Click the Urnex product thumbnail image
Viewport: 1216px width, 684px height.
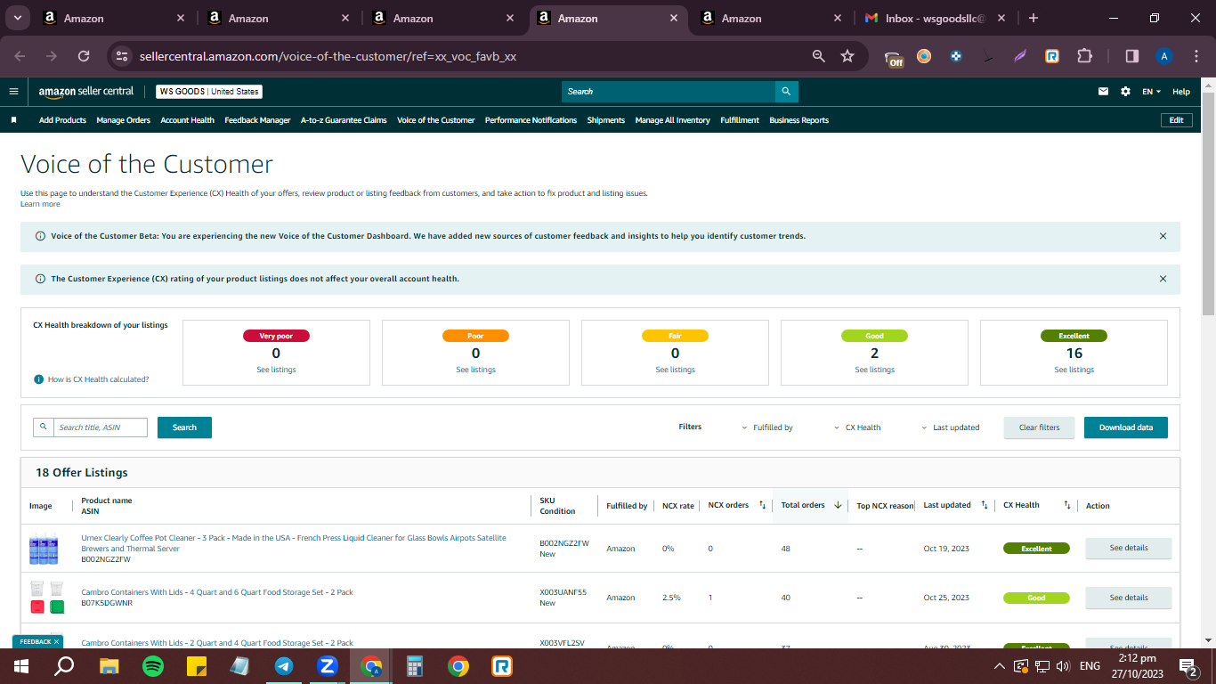coord(44,548)
